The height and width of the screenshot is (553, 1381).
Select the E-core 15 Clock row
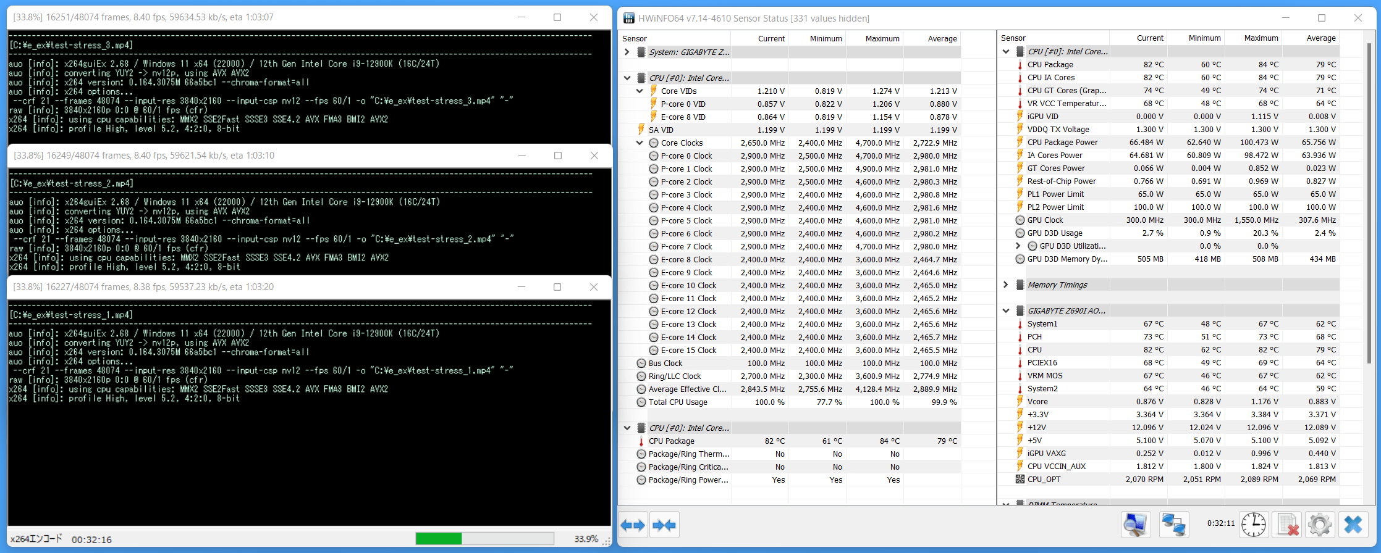790,350
